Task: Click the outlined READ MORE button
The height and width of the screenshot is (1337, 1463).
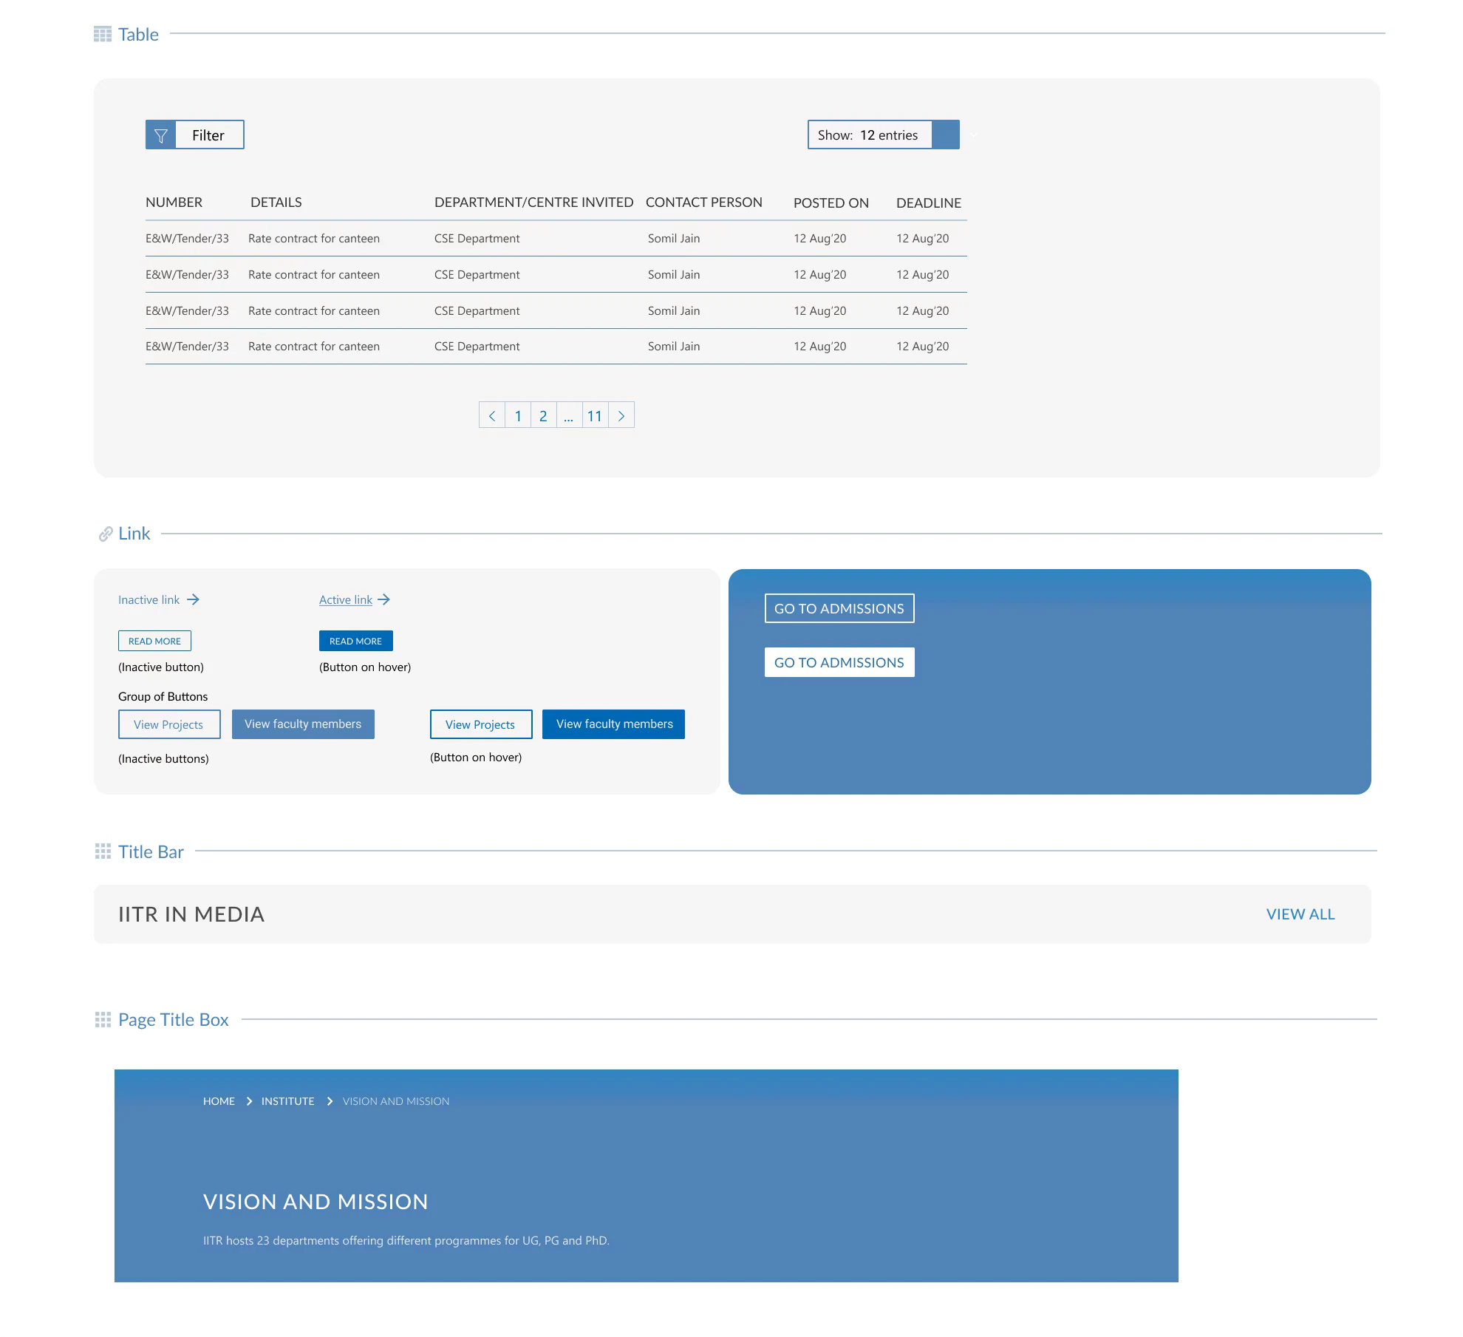Action: pyautogui.click(x=154, y=641)
